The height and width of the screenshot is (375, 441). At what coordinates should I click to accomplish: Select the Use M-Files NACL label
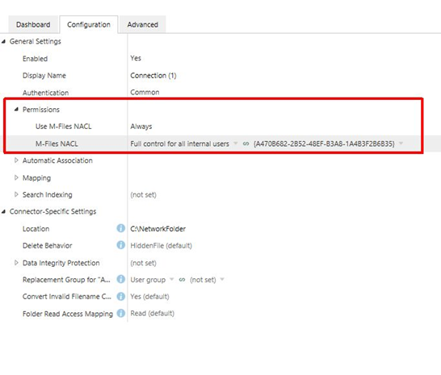[64, 127]
